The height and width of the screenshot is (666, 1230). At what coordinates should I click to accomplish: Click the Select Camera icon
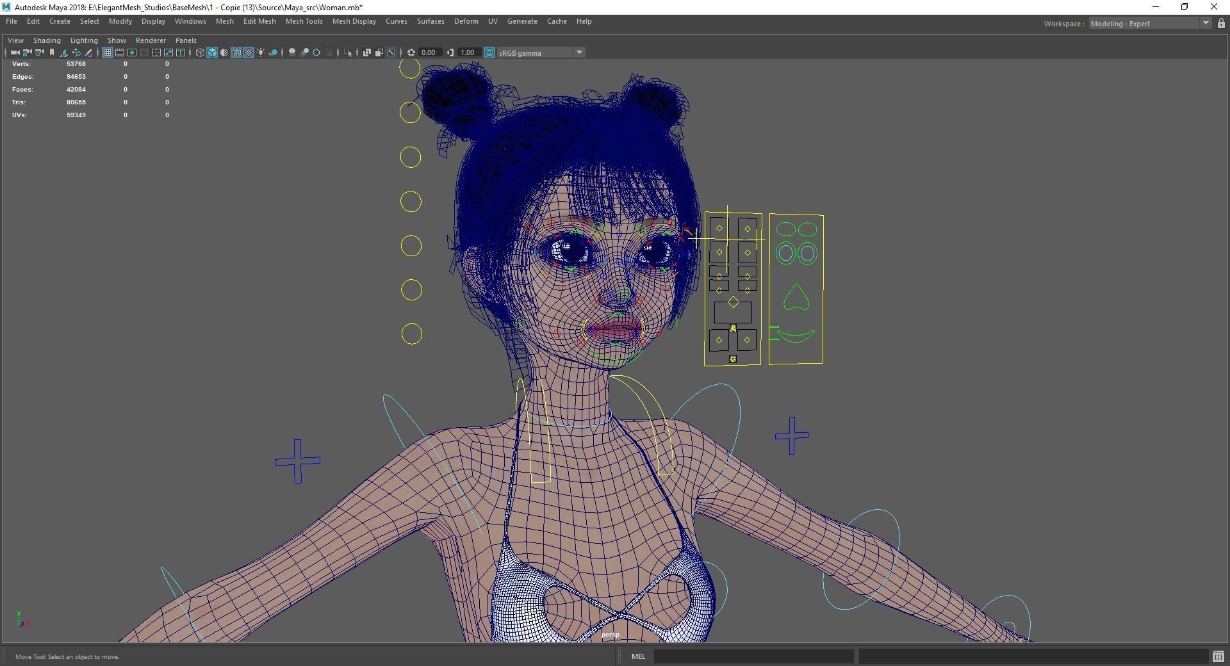coord(15,53)
